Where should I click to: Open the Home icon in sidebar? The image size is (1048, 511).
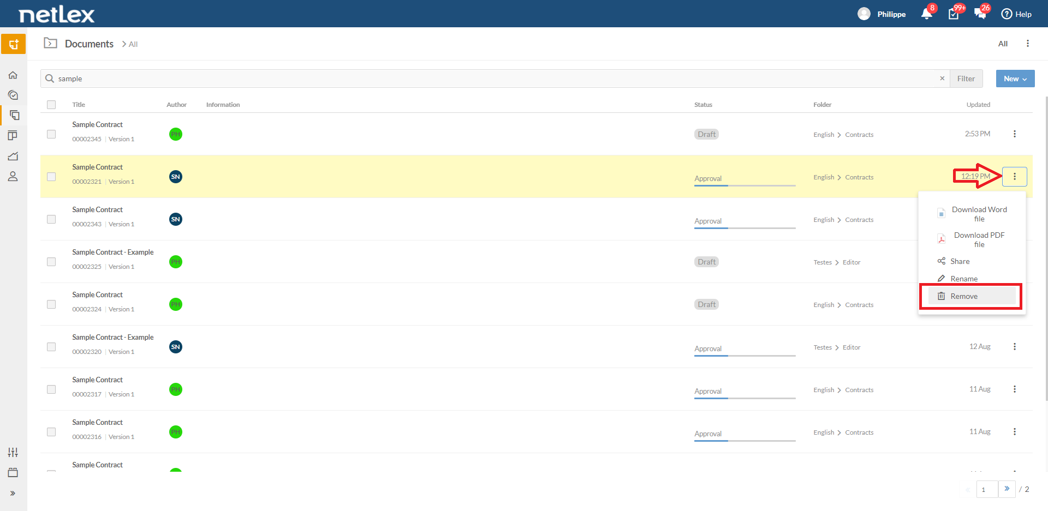click(x=13, y=75)
